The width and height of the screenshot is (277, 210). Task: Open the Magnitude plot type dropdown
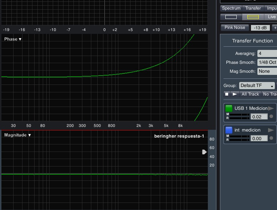coord(17,135)
